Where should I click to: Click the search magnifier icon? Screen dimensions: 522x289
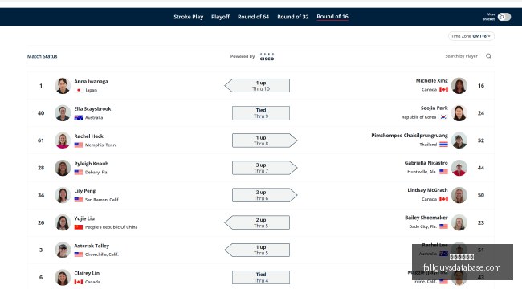coord(488,56)
